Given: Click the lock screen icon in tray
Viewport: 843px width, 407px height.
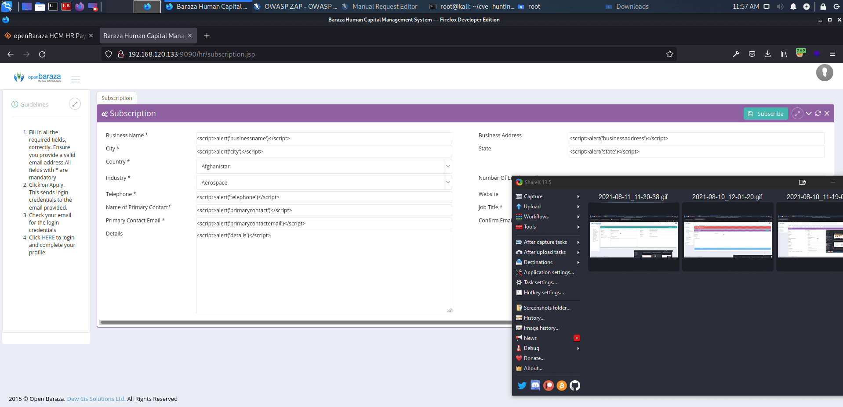Looking at the screenshot, I should [x=823, y=6].
